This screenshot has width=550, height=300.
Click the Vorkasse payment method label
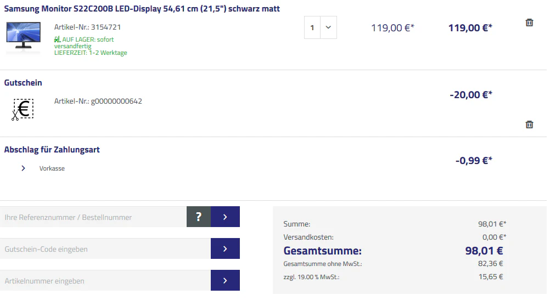click(x=52, y=168)
